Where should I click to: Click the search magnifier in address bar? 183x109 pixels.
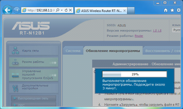coord(58,10)
